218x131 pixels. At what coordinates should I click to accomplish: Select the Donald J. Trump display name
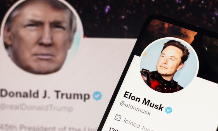45,95
